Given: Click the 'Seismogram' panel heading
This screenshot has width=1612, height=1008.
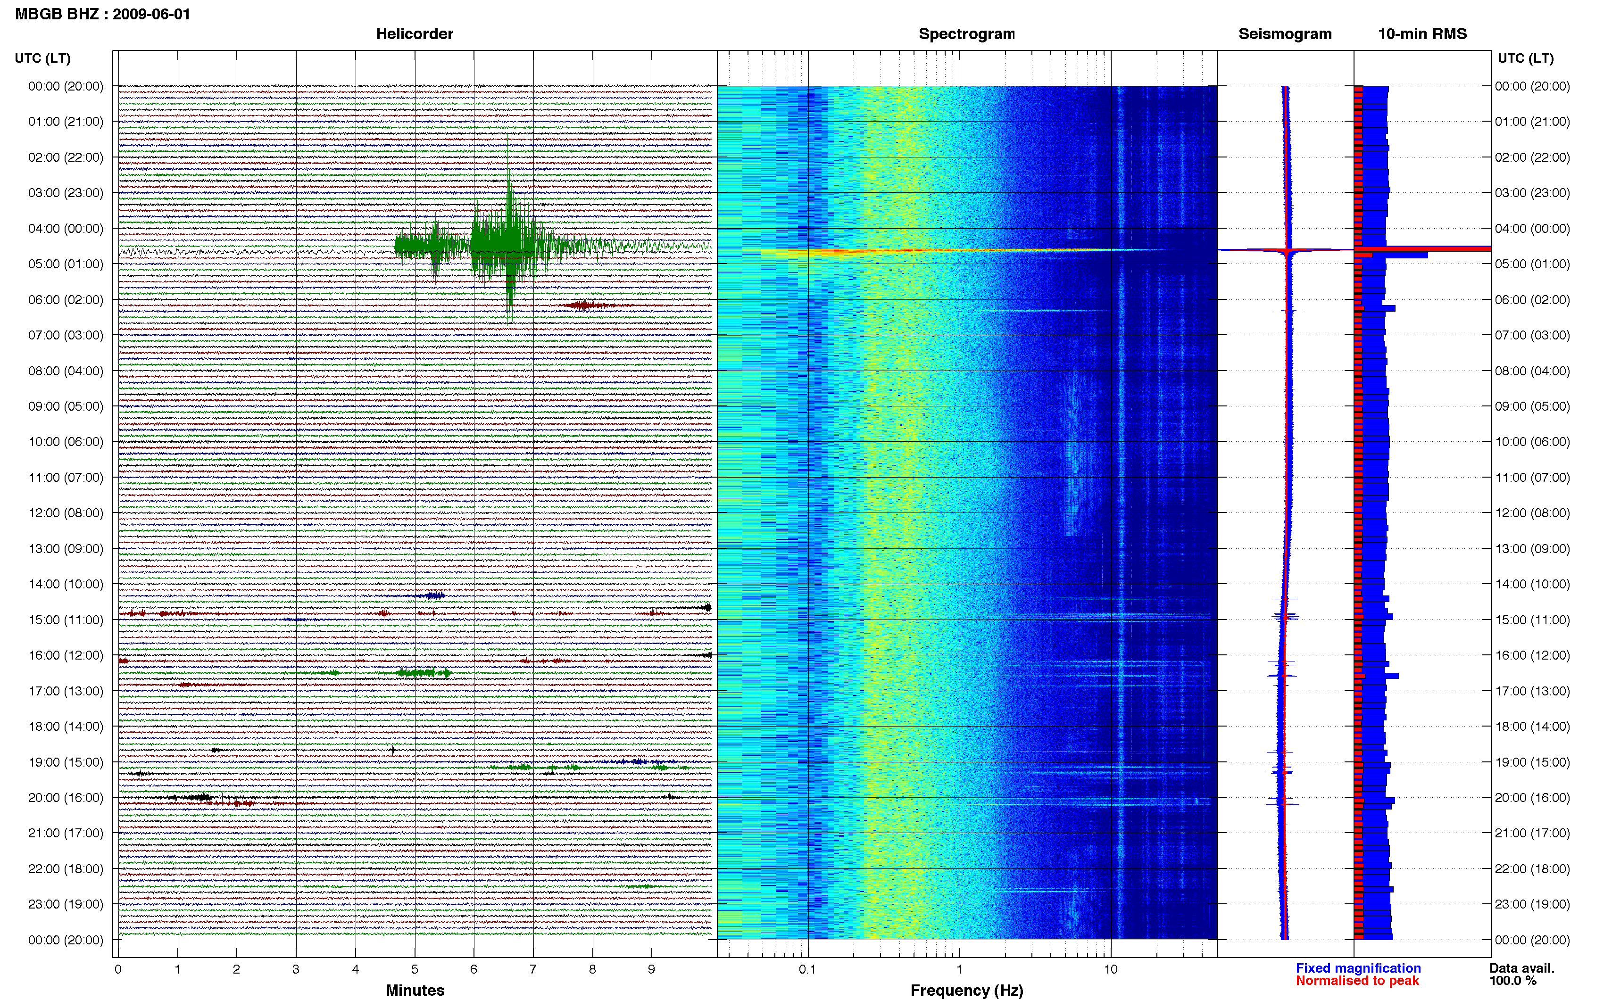Looking at the screenshot, I should click(1285, 34).
